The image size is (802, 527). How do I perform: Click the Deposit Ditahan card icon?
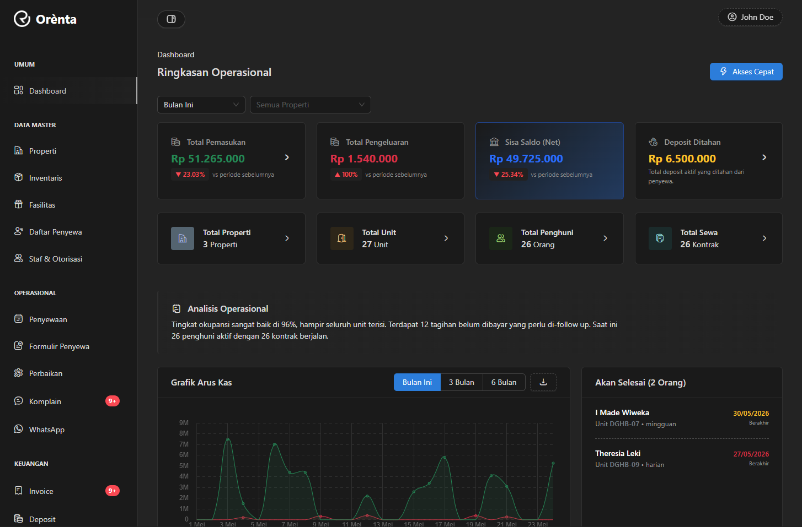tap(653, 142)
